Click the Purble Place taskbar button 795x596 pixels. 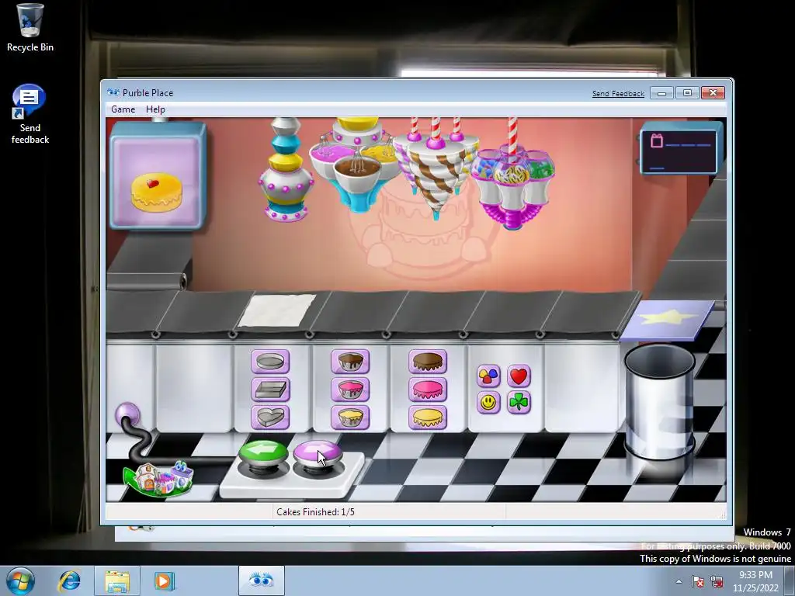(261, 580)
